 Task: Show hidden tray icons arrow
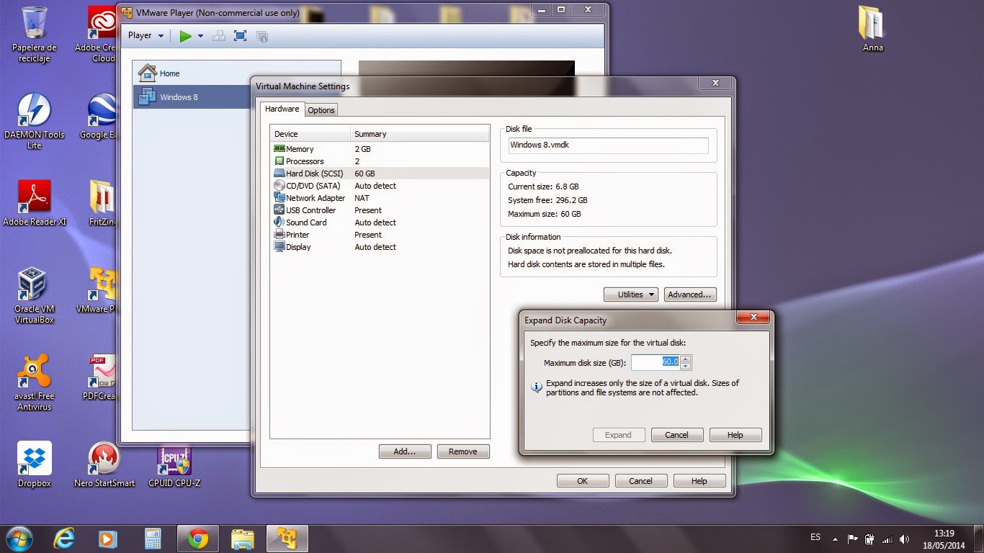pos(835,539)
